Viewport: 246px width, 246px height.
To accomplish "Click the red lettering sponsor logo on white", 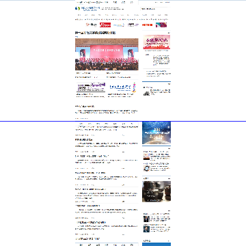I will pos(147,25).
